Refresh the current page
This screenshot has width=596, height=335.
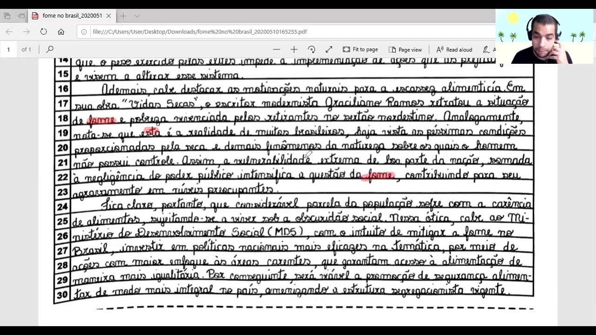tap(43, 32)
